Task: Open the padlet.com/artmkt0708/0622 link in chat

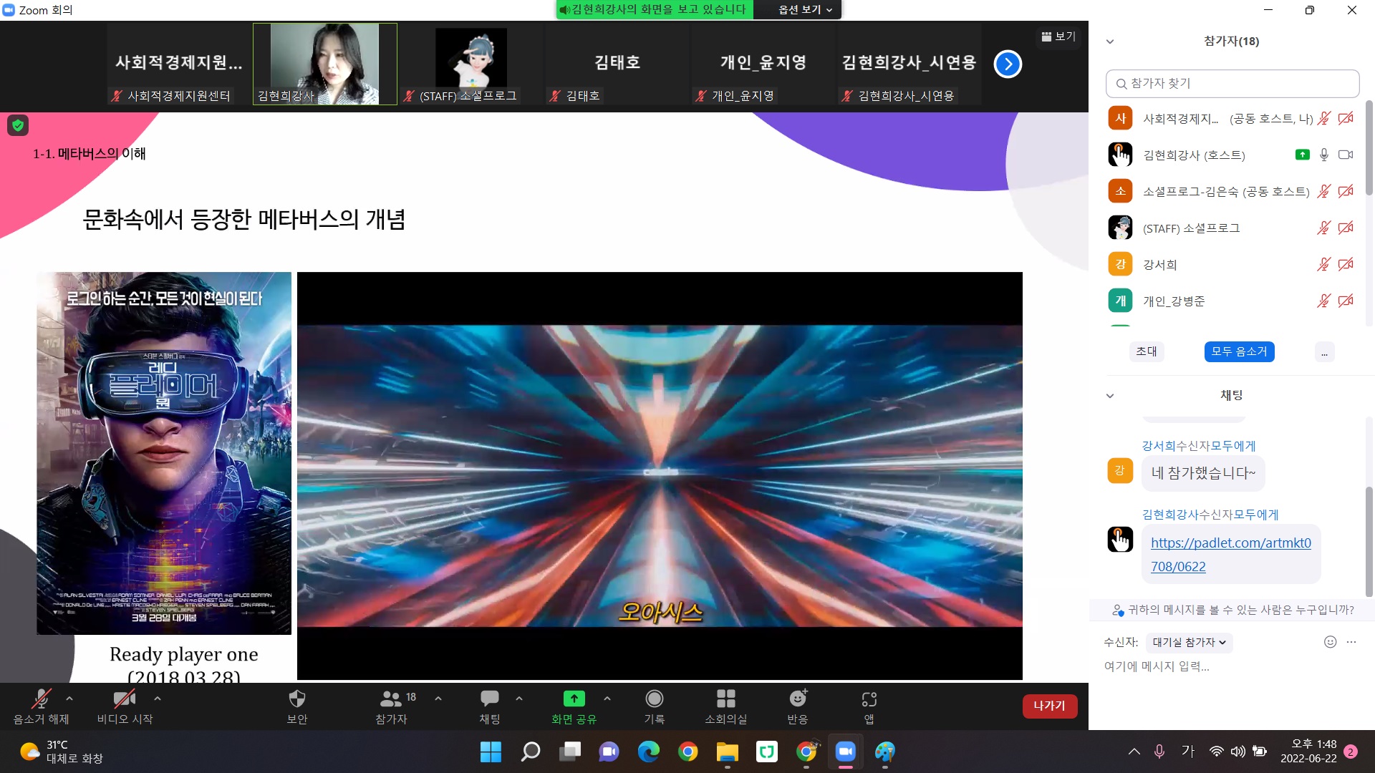Action: (x=1230, y=555)
